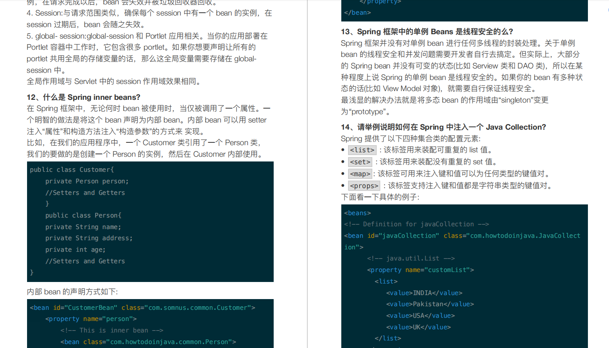Click the heading '12、什么是 Spring inner beans?'
The width and height of the screenshot is (609, 348).
point(84,97)
